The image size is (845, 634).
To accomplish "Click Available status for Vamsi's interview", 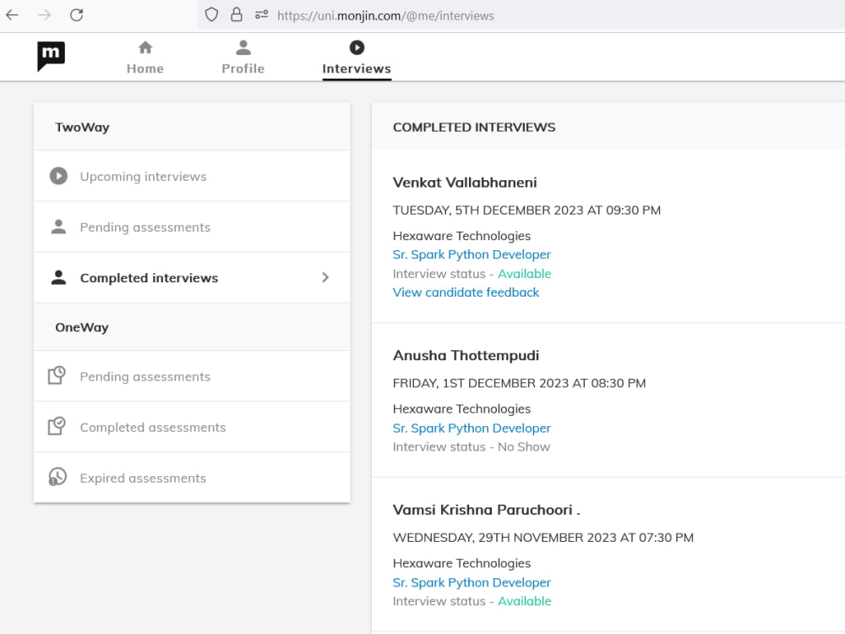I will click(x=525, y=601).
